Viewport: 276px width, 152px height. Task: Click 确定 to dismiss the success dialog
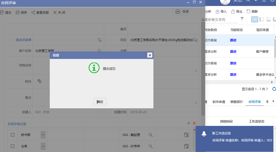pos(100,101)
